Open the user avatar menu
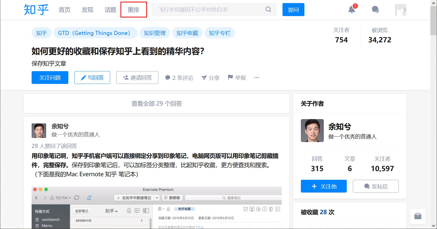This screenshot has width=437, height=229. click(401, 10)
